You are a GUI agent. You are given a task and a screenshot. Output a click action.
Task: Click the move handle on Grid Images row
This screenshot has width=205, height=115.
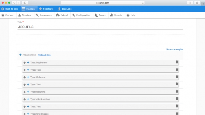pos(24,114)
